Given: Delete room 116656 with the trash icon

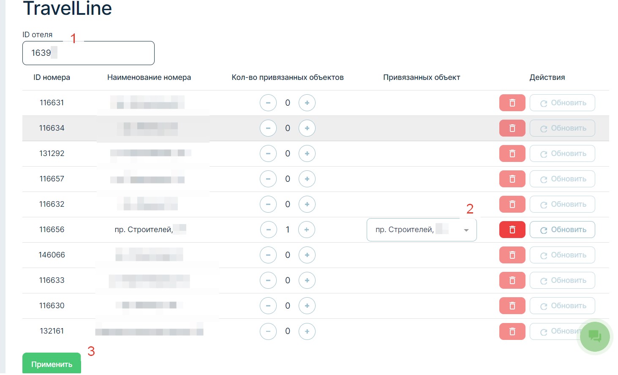Looking at the screenshot, I should (512, 230).
